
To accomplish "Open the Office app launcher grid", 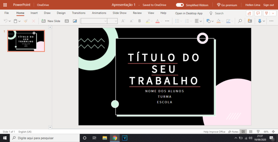I will coord(5,5).
